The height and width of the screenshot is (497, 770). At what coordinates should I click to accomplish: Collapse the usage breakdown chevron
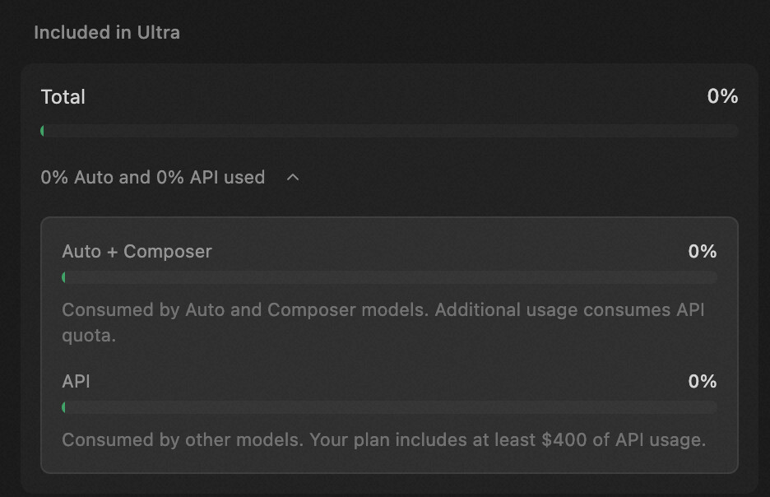[293, 177]
